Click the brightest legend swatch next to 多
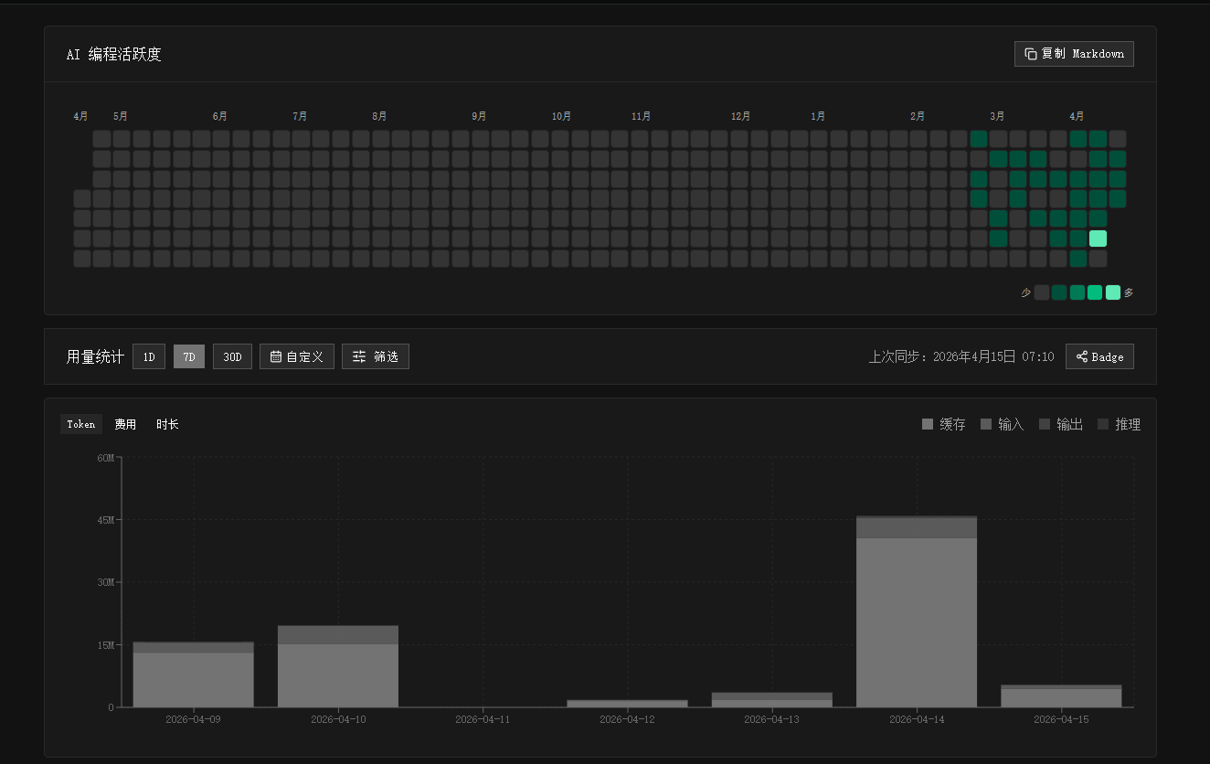 [x=1113, y=292]
